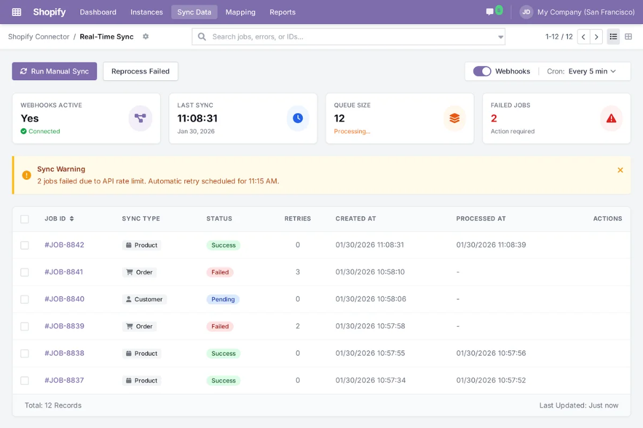Click Product tag on JOB-8837 row
643x428 pixels.
coord(141,380)
